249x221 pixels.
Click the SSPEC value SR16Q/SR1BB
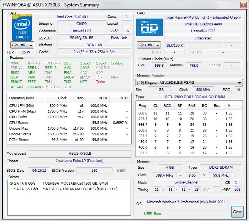82,38
